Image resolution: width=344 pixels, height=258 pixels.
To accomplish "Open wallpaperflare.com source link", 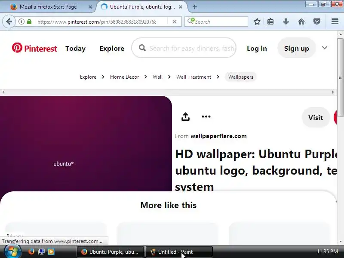I will point(218,136).
